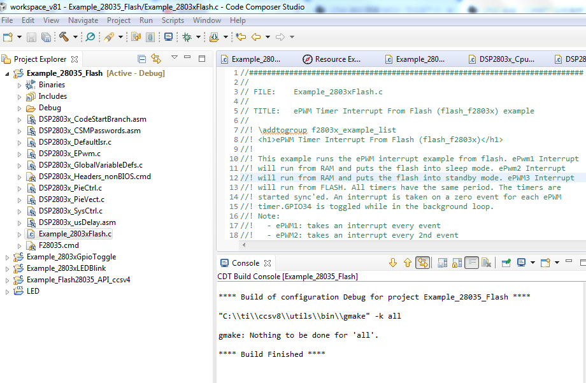Open the File menu

click(7, 20)
